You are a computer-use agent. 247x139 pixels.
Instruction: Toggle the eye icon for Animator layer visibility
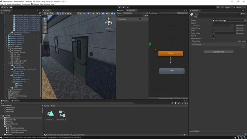tap(147, 13)
